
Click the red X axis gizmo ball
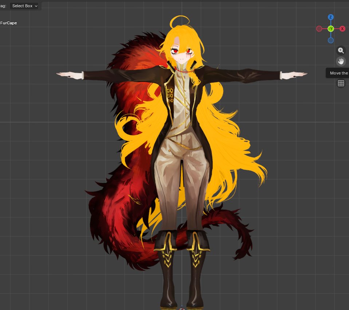tap(342, 29)
